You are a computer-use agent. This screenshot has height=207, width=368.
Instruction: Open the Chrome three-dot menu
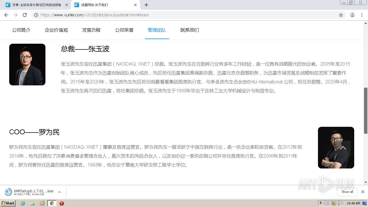pyautogui.click(x=362, y=15)
